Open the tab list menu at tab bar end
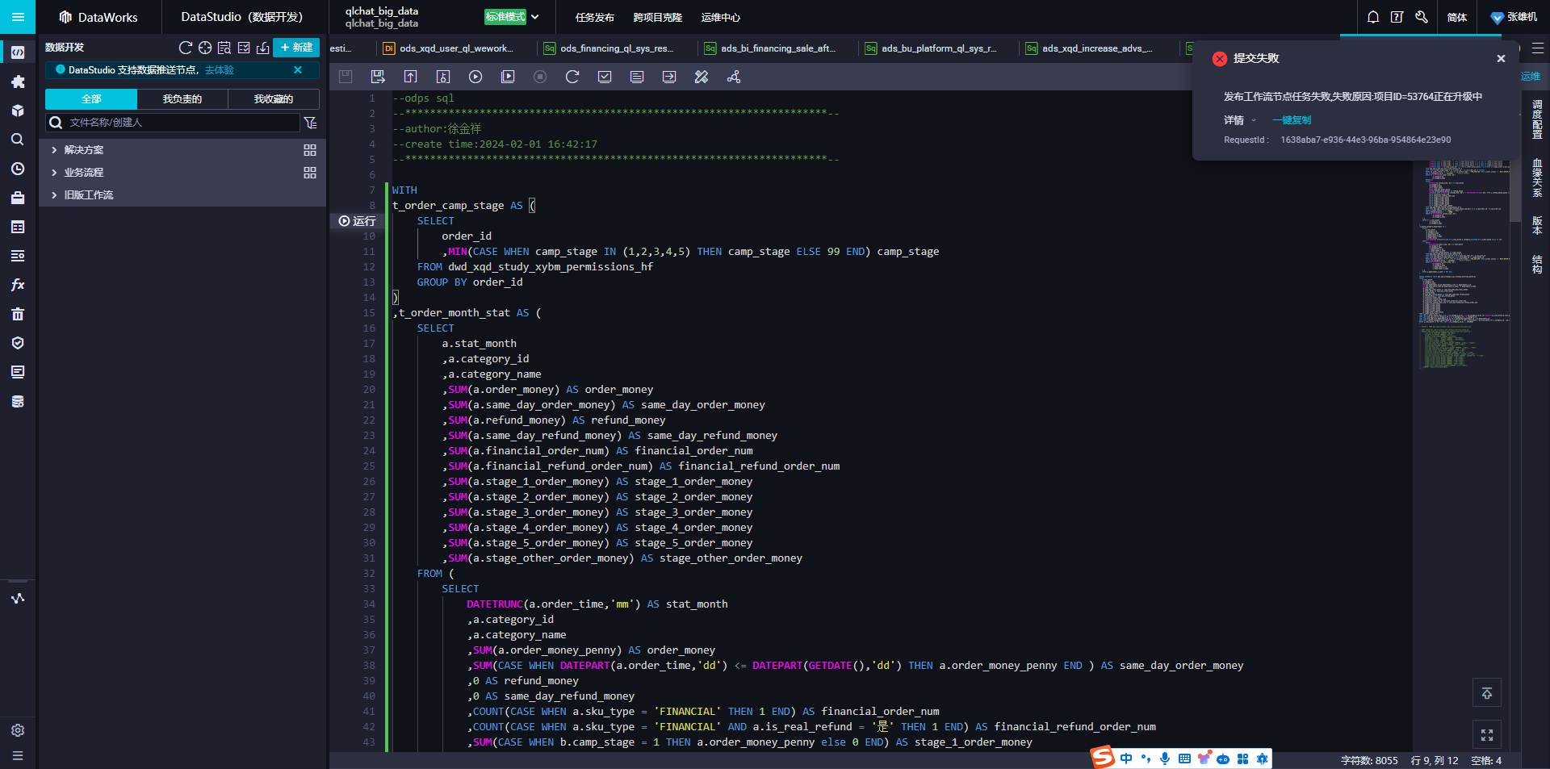Screen dimensions: 1550x769 (x=1538, y=48)
